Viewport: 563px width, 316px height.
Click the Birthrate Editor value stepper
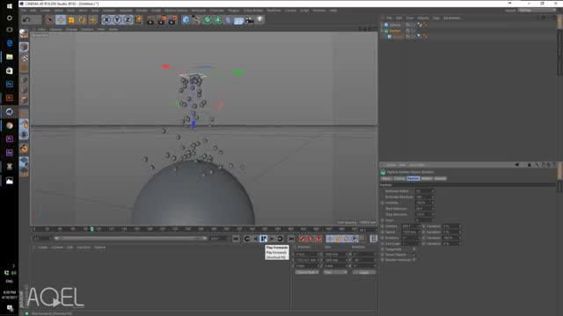pyautogui.click(x=432, y=191)
